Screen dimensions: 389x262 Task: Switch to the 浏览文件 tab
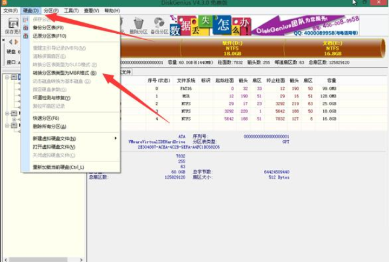126,72
